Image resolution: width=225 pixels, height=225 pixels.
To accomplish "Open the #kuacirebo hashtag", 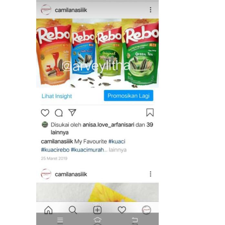I will pyautogui.click(x=55, y=150).
